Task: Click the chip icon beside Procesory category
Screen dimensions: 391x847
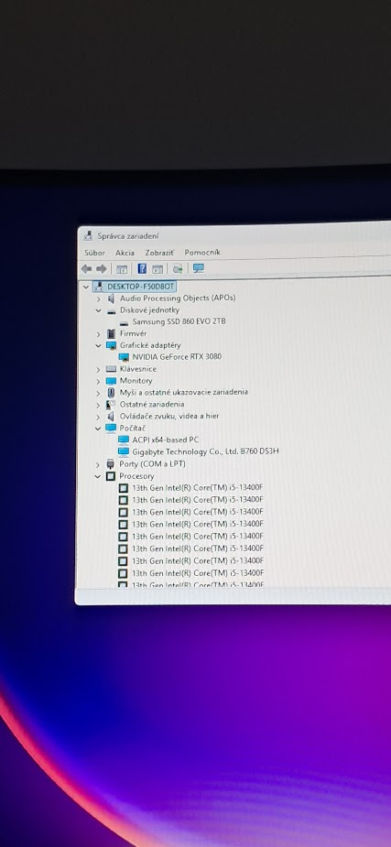Action: click(x=111, y=476)
